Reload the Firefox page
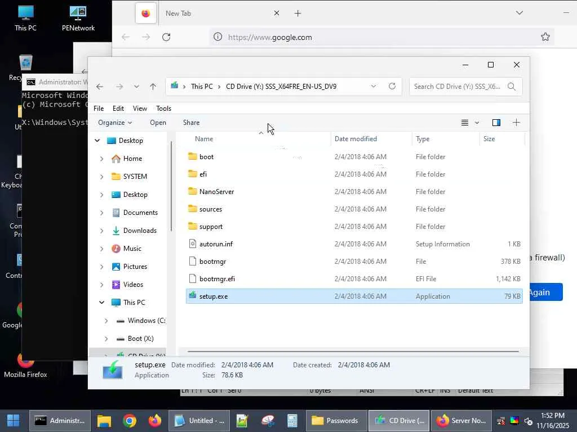The image size is (577, 432). [x=166, y=37]
